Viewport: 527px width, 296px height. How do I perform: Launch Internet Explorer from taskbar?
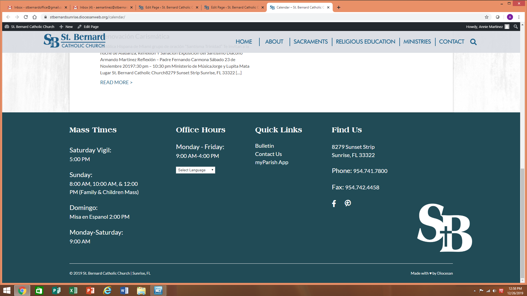coord(107,291)
